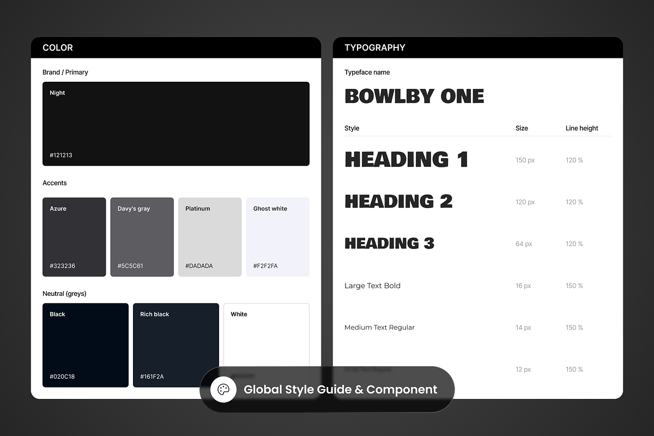654x436 pixels.
Task: Click Large Text Bold's 150 % line height
Action: (x=574, y=286)
